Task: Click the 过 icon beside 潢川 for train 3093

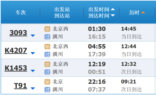Action: 47,37
